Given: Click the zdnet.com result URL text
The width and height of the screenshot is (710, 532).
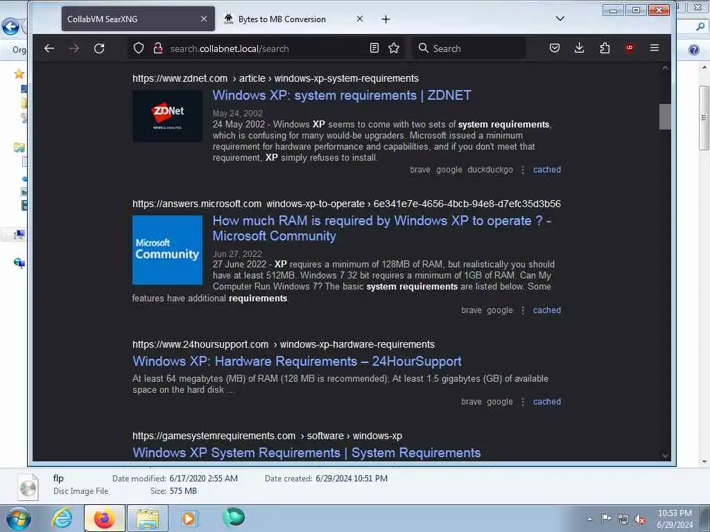Looking at the screenshot, I should coord(275,78).
